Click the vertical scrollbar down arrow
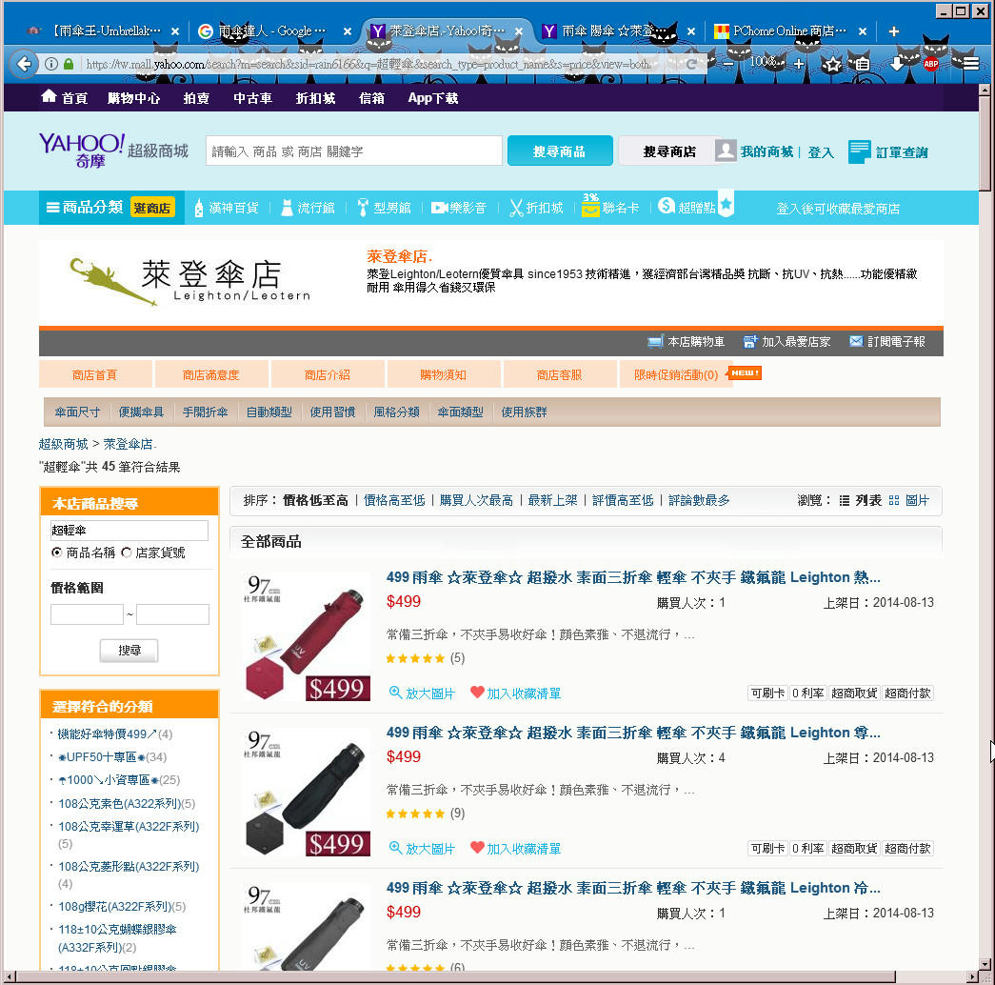Image resolution: width=995 pixels, height=985 pixels. point(985,964)
